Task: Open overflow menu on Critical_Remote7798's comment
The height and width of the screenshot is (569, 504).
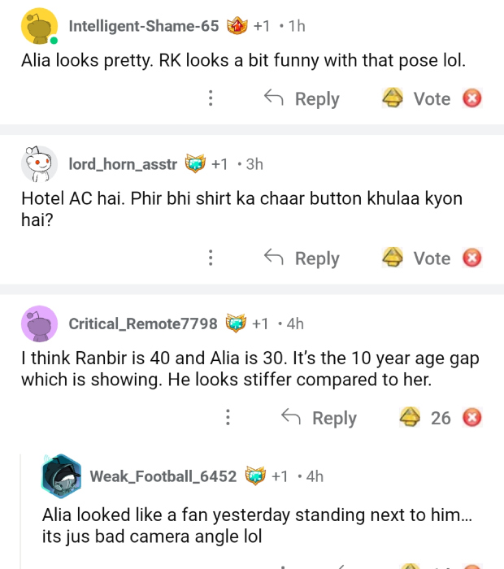Action: 228,418
